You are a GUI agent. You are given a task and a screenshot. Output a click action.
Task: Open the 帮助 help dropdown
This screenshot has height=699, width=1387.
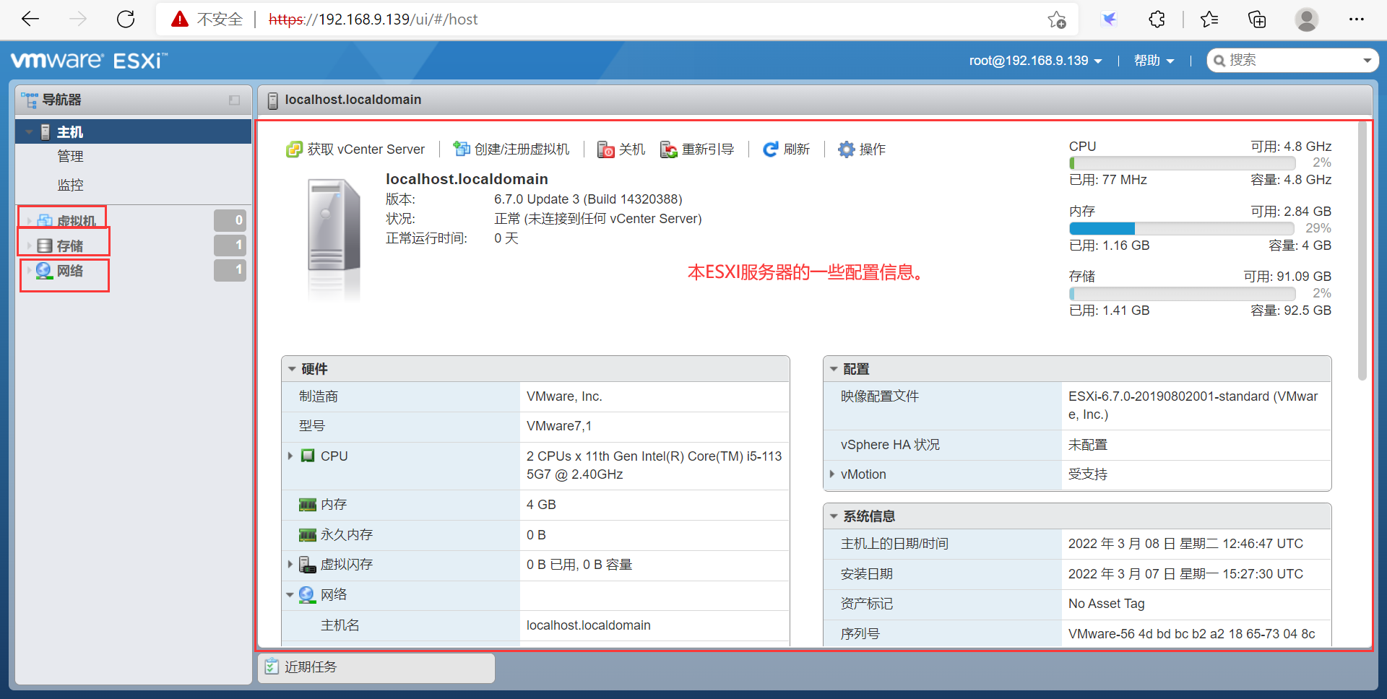1154,61
